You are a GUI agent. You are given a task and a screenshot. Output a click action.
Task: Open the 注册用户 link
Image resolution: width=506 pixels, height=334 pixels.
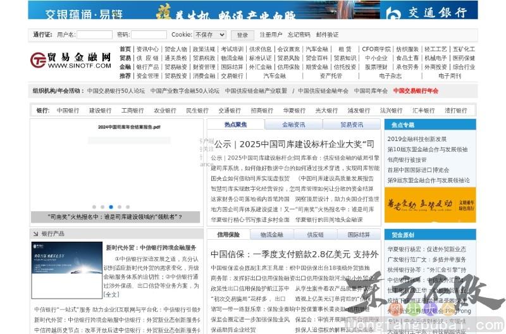pos(271,35)
